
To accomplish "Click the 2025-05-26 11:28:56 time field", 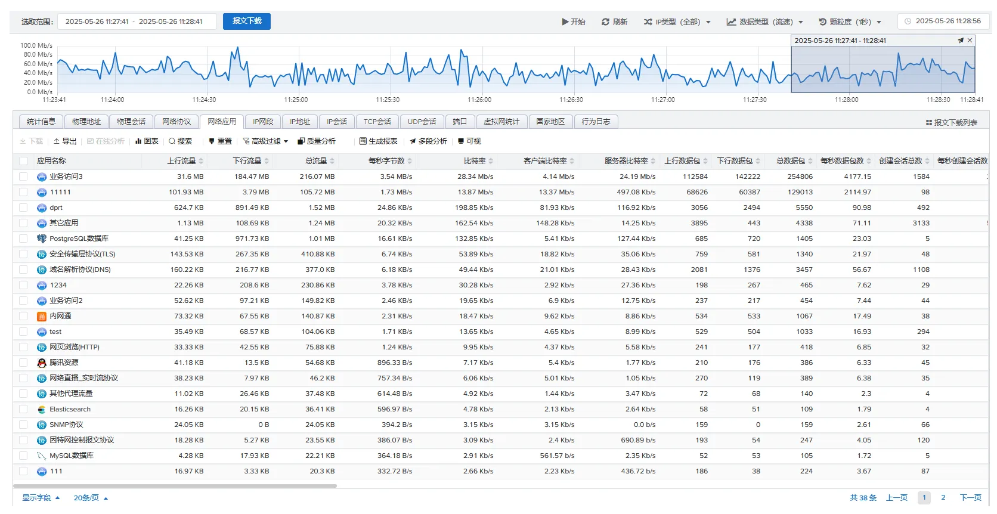I will 943,21.
